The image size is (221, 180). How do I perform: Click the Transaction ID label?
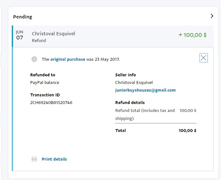45,95
